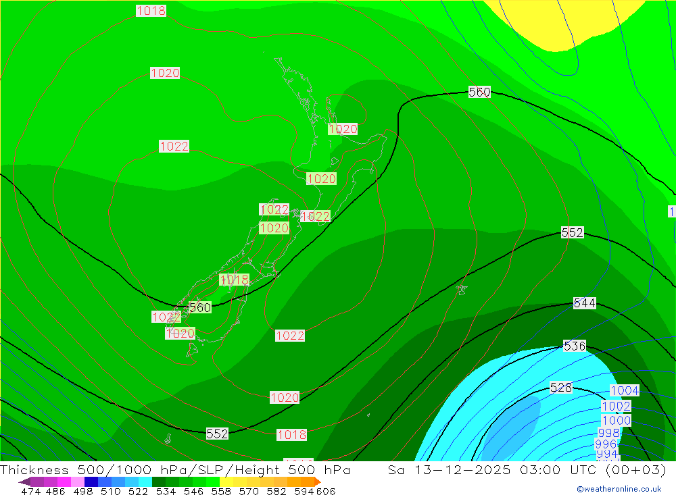Click the 560 contour label on South Island

200,307
